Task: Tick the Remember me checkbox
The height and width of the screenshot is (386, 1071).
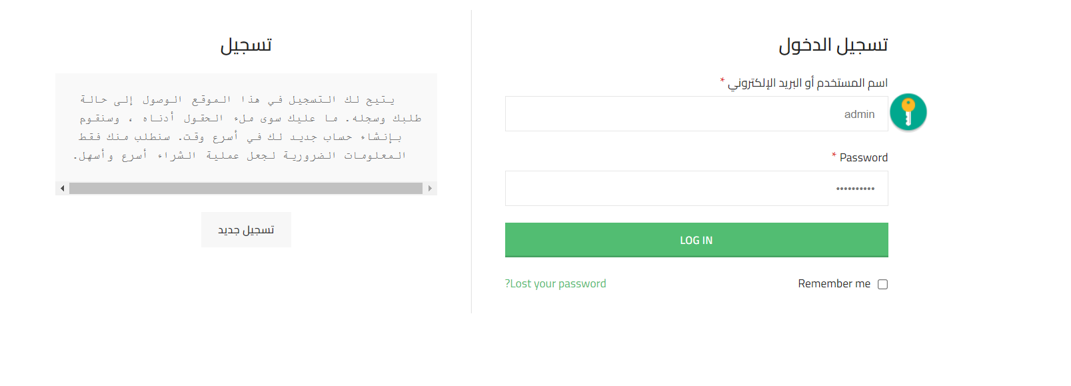Action: (x=882, y=285)
